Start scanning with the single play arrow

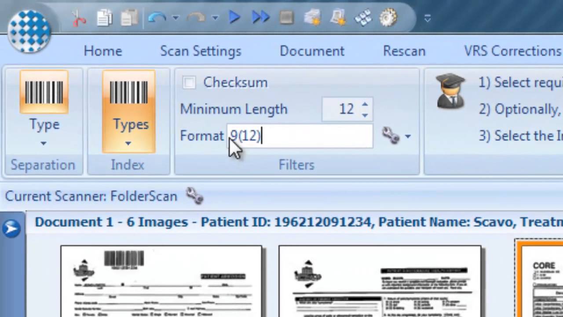[x=234, y=18]
